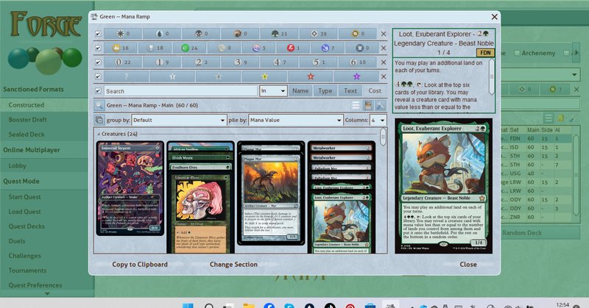Uncheck the mana value filter row checkbox

click(x=98, y=62)
